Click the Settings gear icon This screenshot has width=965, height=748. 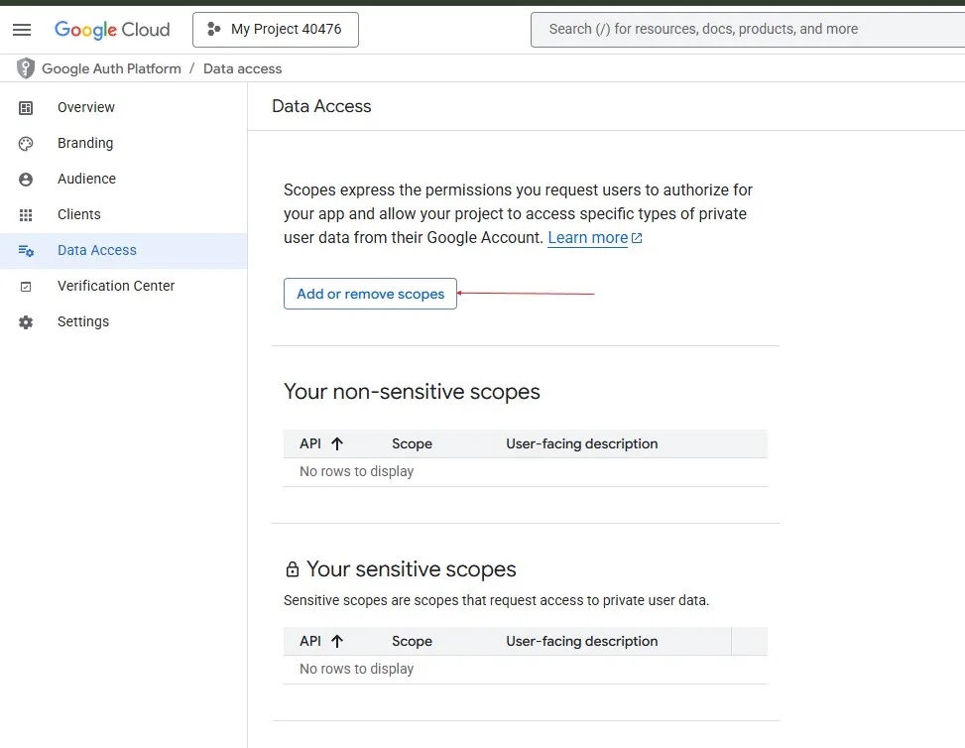(26, 321)
